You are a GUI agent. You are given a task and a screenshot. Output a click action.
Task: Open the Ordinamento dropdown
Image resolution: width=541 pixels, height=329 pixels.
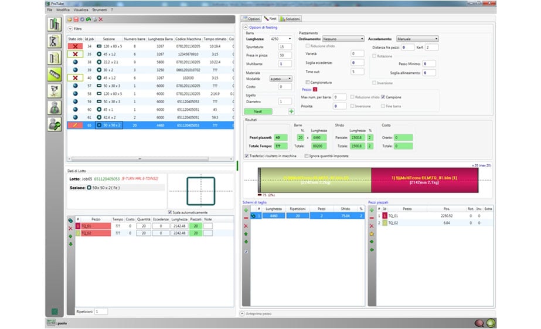pos(343,39)
